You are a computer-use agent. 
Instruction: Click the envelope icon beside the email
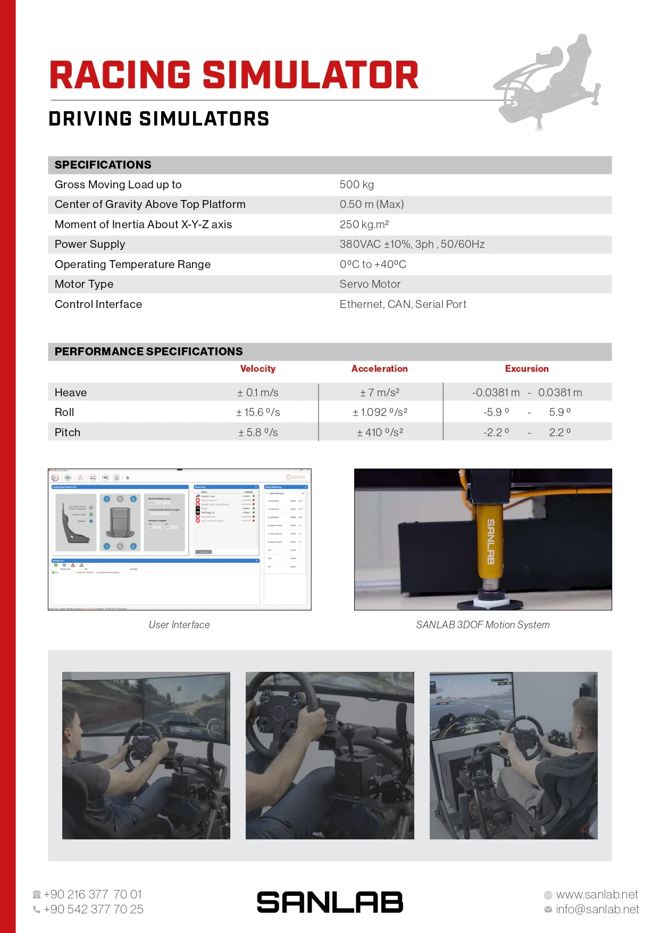548,910
